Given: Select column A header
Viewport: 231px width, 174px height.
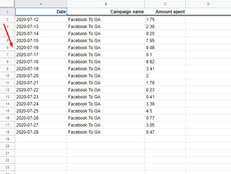Looking at the screenshot, I should (x=41, y=4).
